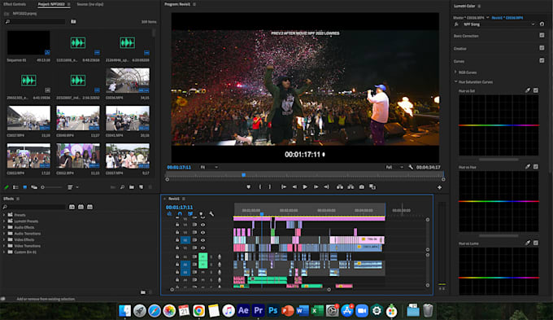Open the Lumetri Color panel menu
The image size is (553, 320).
click(479, 6)
